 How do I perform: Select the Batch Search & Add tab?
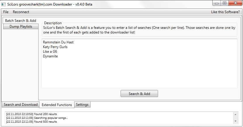point(21,21)
